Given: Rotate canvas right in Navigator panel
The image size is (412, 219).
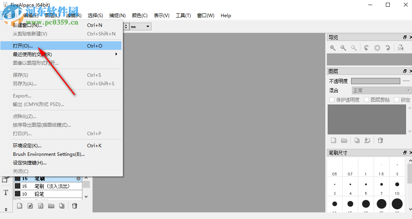Looking at the screenshot, I should point(387,48).
